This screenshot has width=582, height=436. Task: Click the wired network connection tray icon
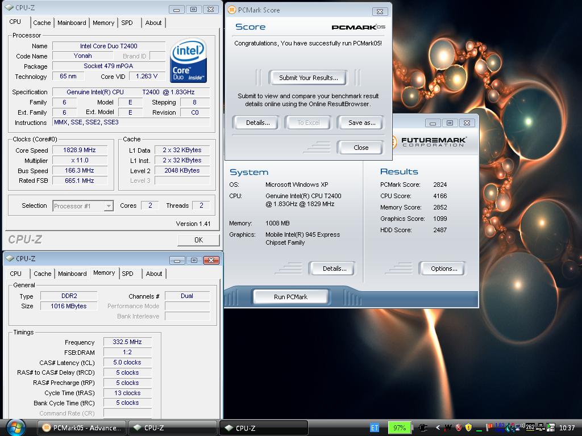(x=541, y=427)
